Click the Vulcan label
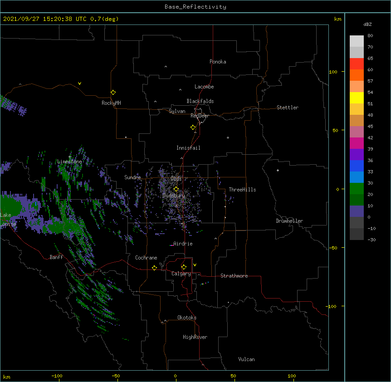 click(x=246, y=359)
